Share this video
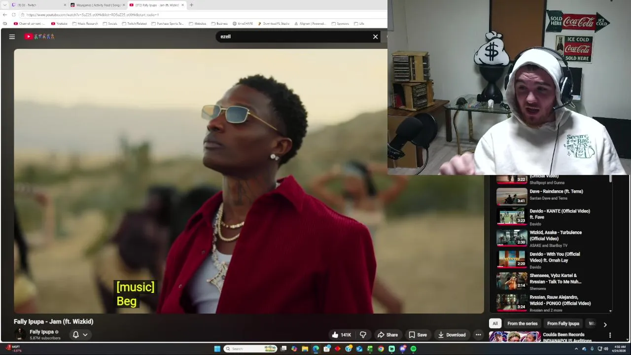Image resolution: width=631 pixels, height=355 pixels. [x=387, y=335]
